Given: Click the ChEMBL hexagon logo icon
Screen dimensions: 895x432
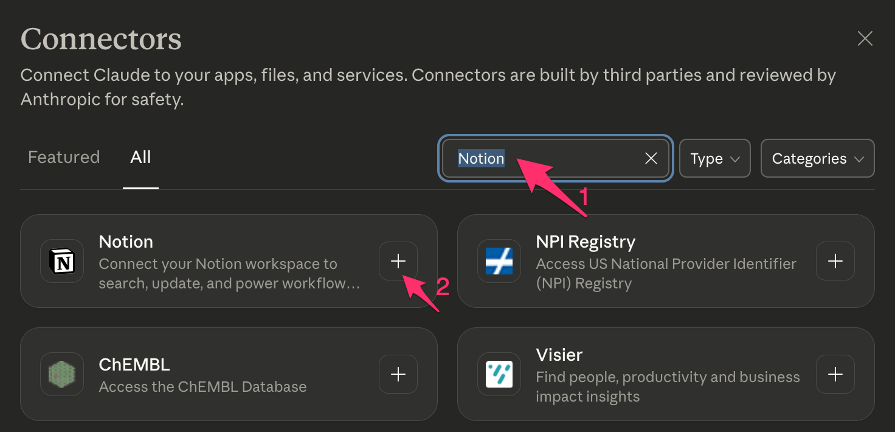Looking at the screenshot, I should pos(62,374).
